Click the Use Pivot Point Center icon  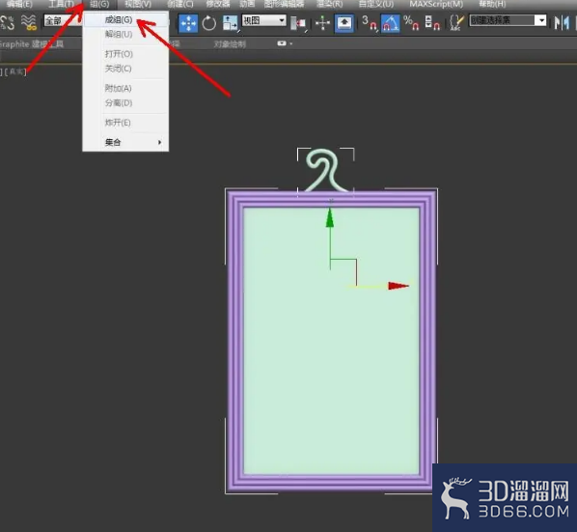298,23
